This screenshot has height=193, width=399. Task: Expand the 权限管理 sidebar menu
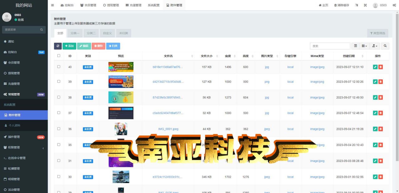(x=24, y=148)
